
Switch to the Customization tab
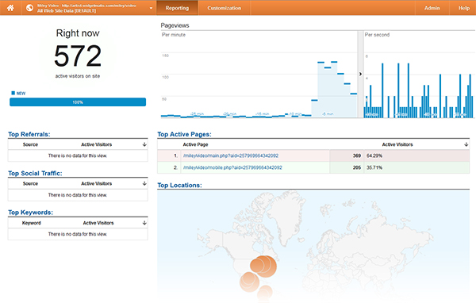click(225, 8)
